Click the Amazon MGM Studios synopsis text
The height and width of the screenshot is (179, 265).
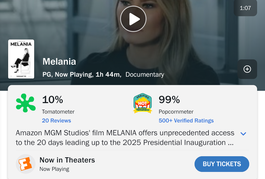[125, 138]
